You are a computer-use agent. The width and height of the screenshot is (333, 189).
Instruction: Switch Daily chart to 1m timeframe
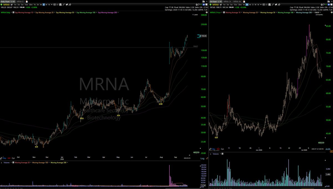[x=15, y=5]
